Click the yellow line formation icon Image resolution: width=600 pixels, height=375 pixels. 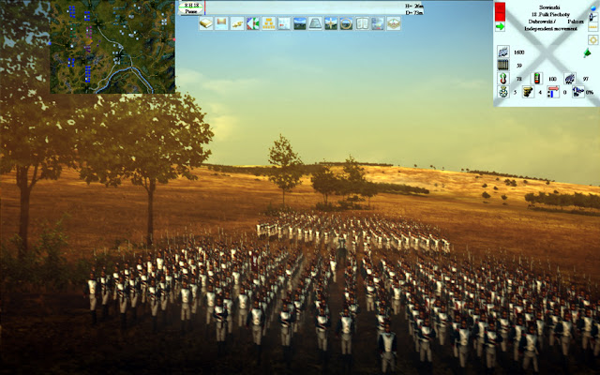593,27
